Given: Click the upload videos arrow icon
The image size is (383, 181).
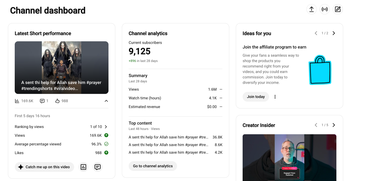Looking at the screenshot, I should point(312,9).
